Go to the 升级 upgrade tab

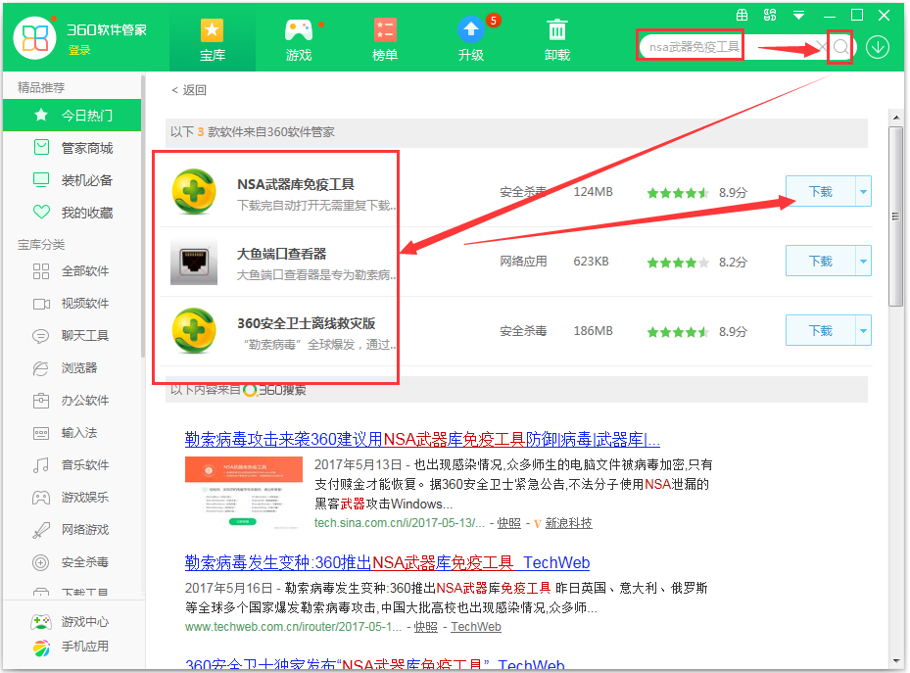coord(470,40)
